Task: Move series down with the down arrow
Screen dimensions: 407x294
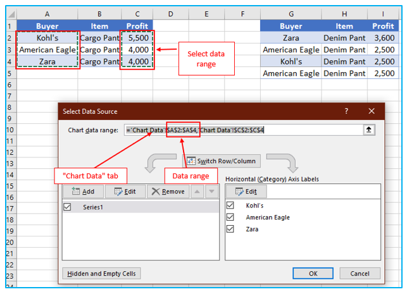Action: (x=211, y=192)
